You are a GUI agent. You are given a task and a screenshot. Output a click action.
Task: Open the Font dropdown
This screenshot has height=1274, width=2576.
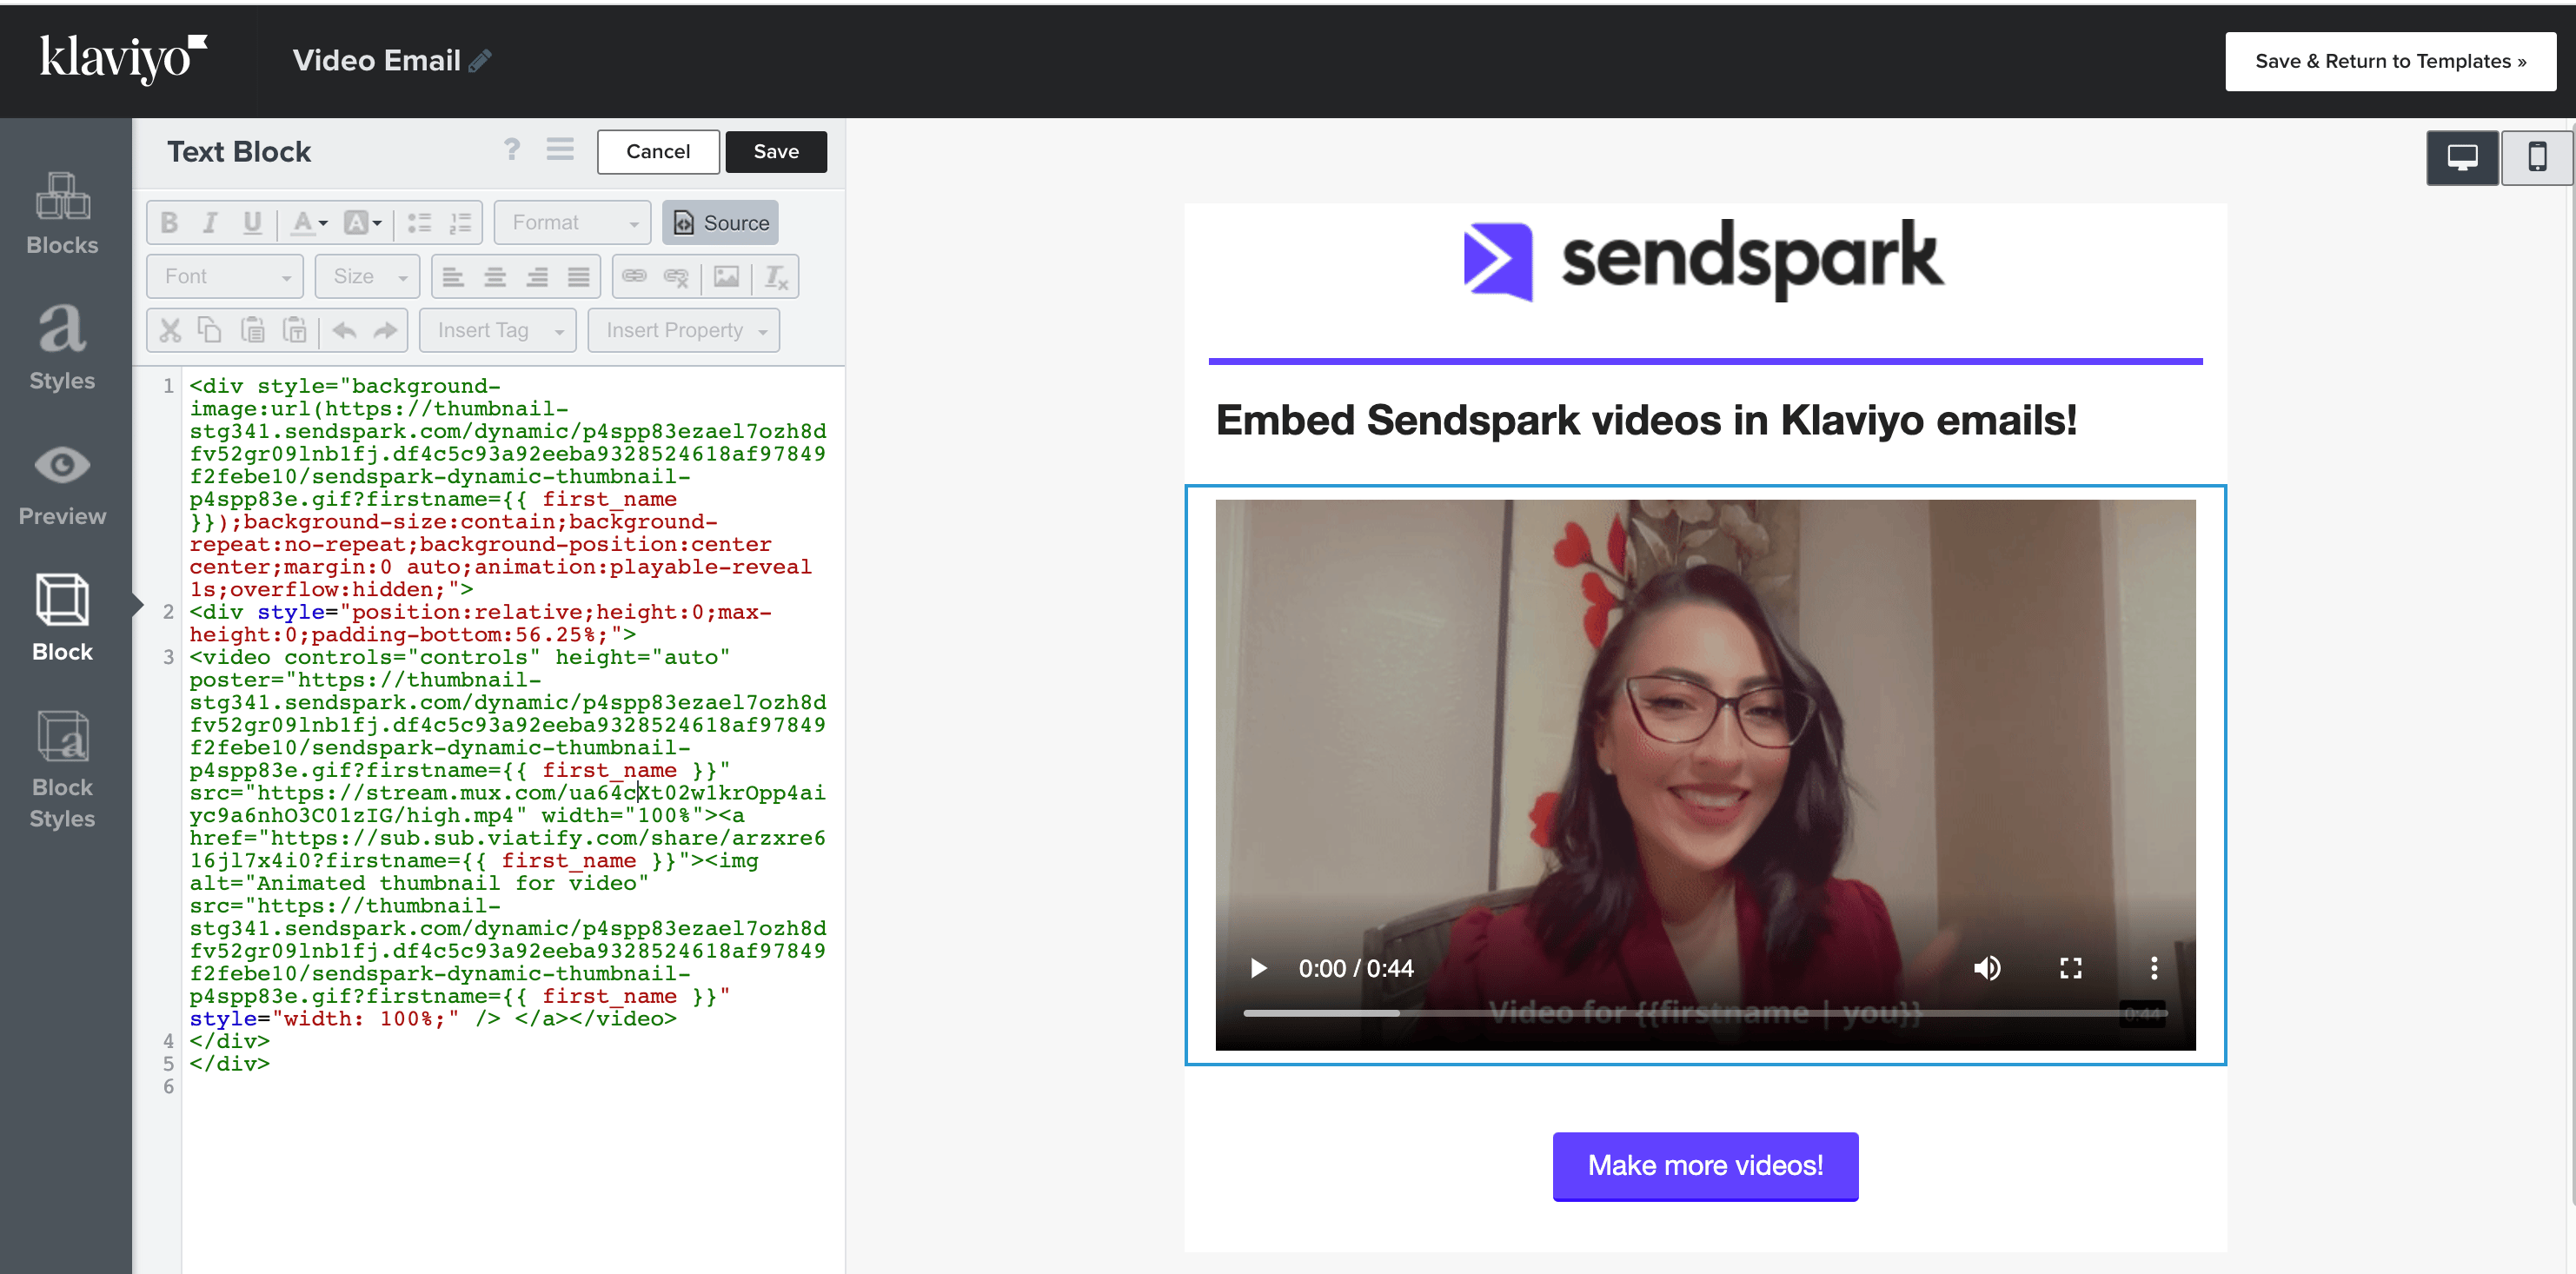click(x=225, y=276)
